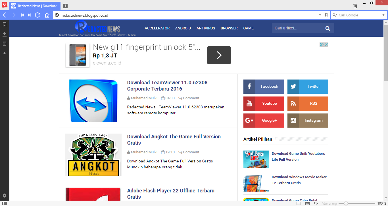This screenshot has height=206, width=388.
Task: Reload the current page
Action: point(37,15)
